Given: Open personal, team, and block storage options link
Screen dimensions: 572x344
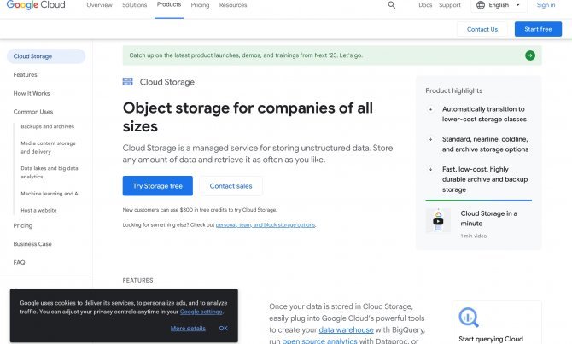Looking at the screenshot, I should pyautogui.click(x=266, y=225).
